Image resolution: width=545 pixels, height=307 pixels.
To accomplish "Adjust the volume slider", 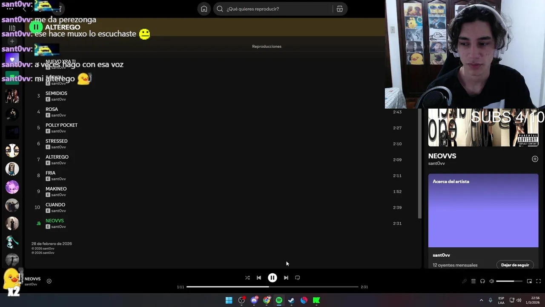I will pos(509,281).
